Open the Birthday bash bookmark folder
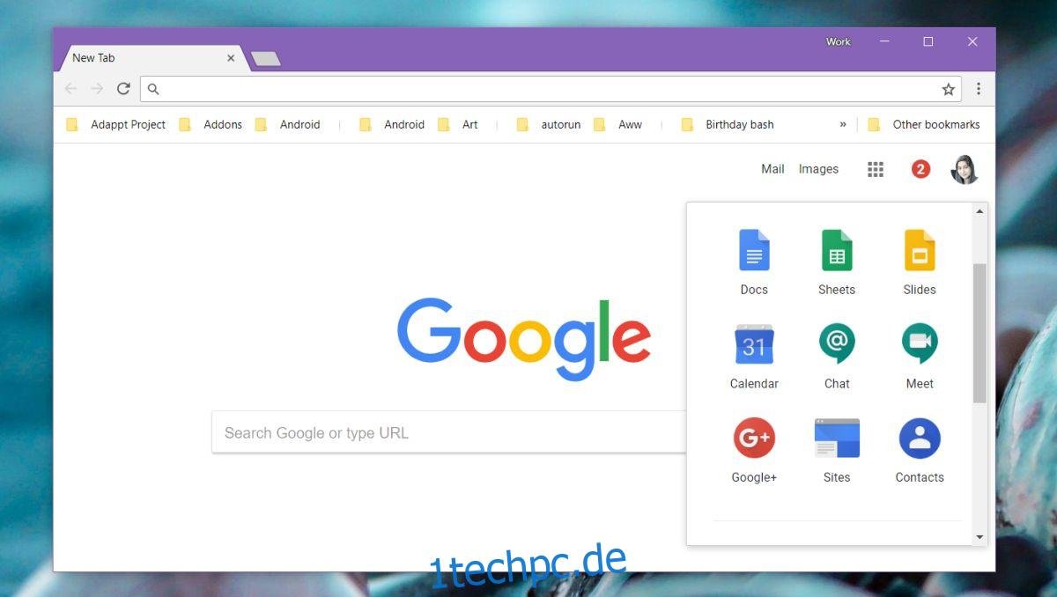The height and width of the screenshot is (597, 1057). coord(728,125)
